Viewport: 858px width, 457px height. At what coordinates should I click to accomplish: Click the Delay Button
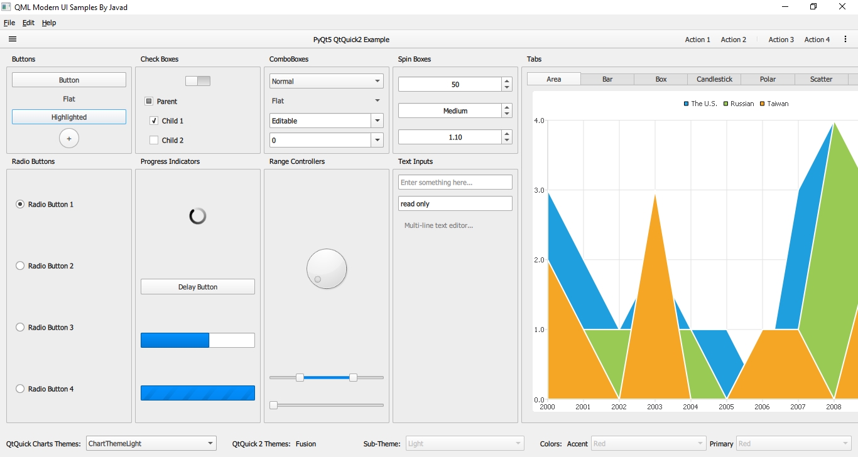[198, 287]
